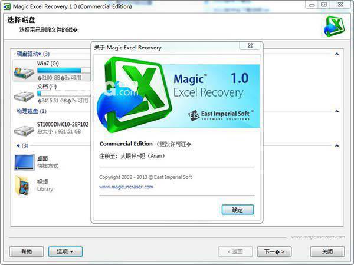
Task: Click the 文档 (F:) drive icon
Action: pyautogui.click(x=24, y=96)
